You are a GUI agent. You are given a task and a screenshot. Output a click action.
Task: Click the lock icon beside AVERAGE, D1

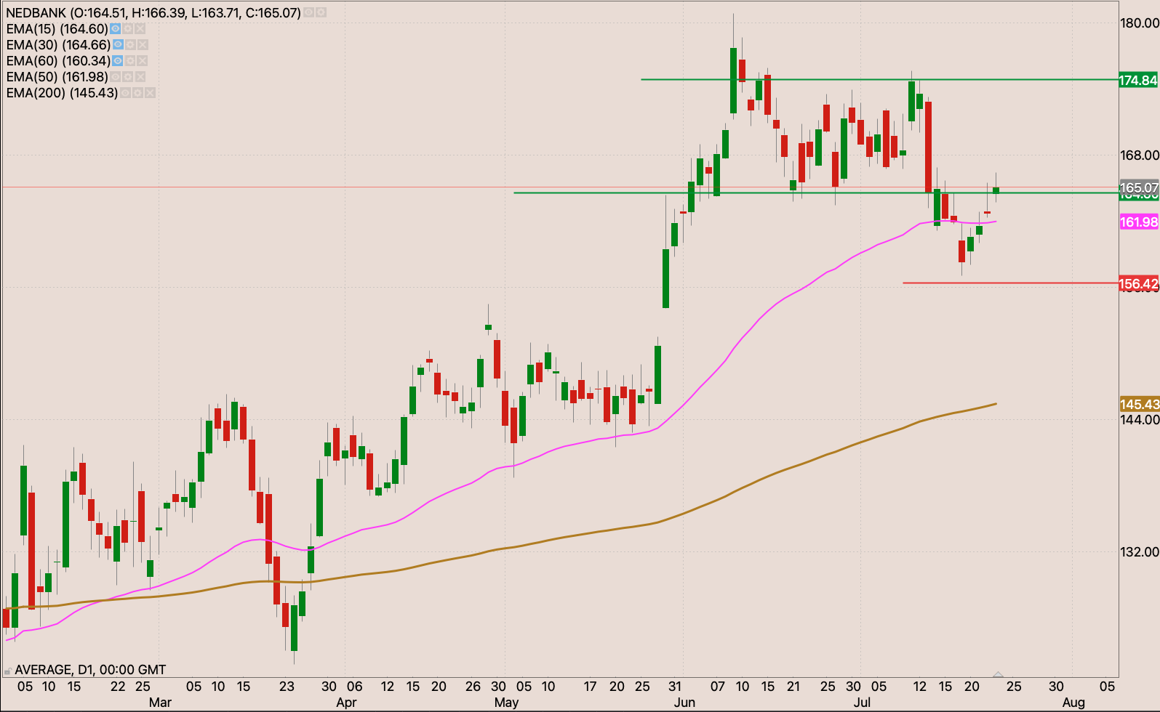click(7, 671)
